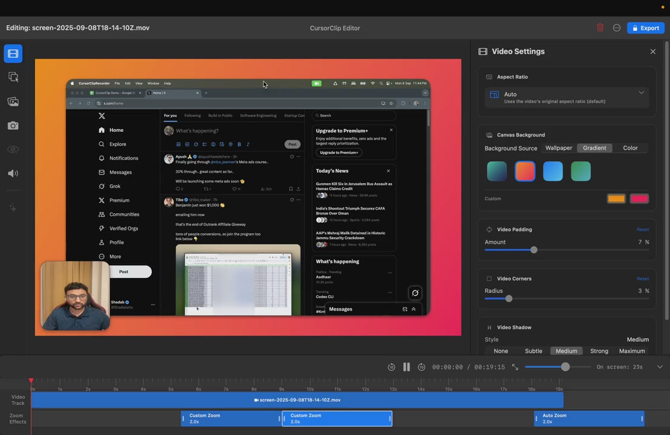Switch background source to Color
670x435 pixels.
(630, 148)
